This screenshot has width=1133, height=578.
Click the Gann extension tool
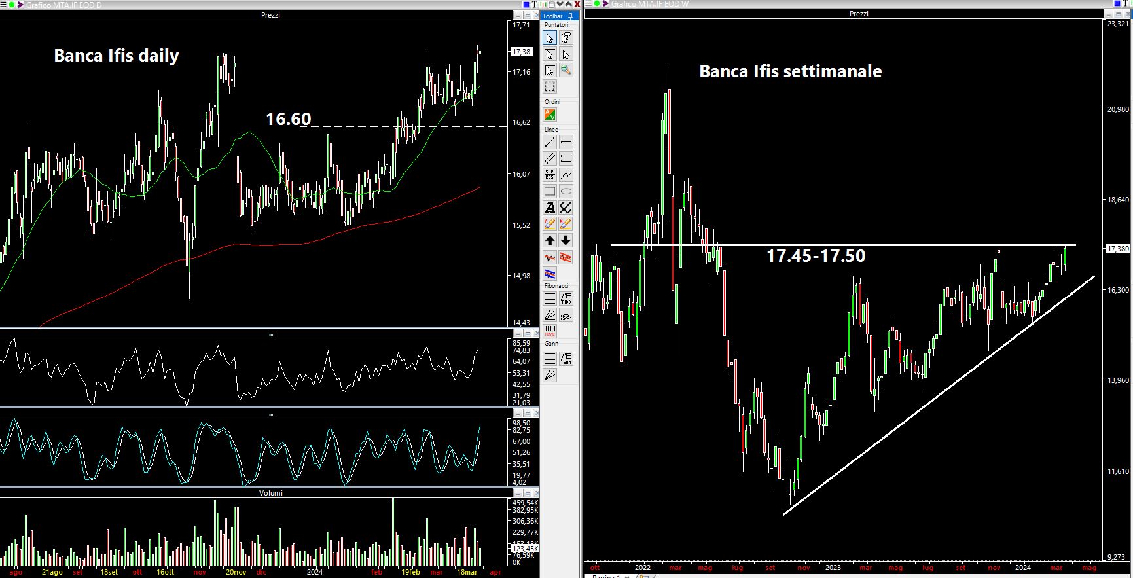[566, 359]
